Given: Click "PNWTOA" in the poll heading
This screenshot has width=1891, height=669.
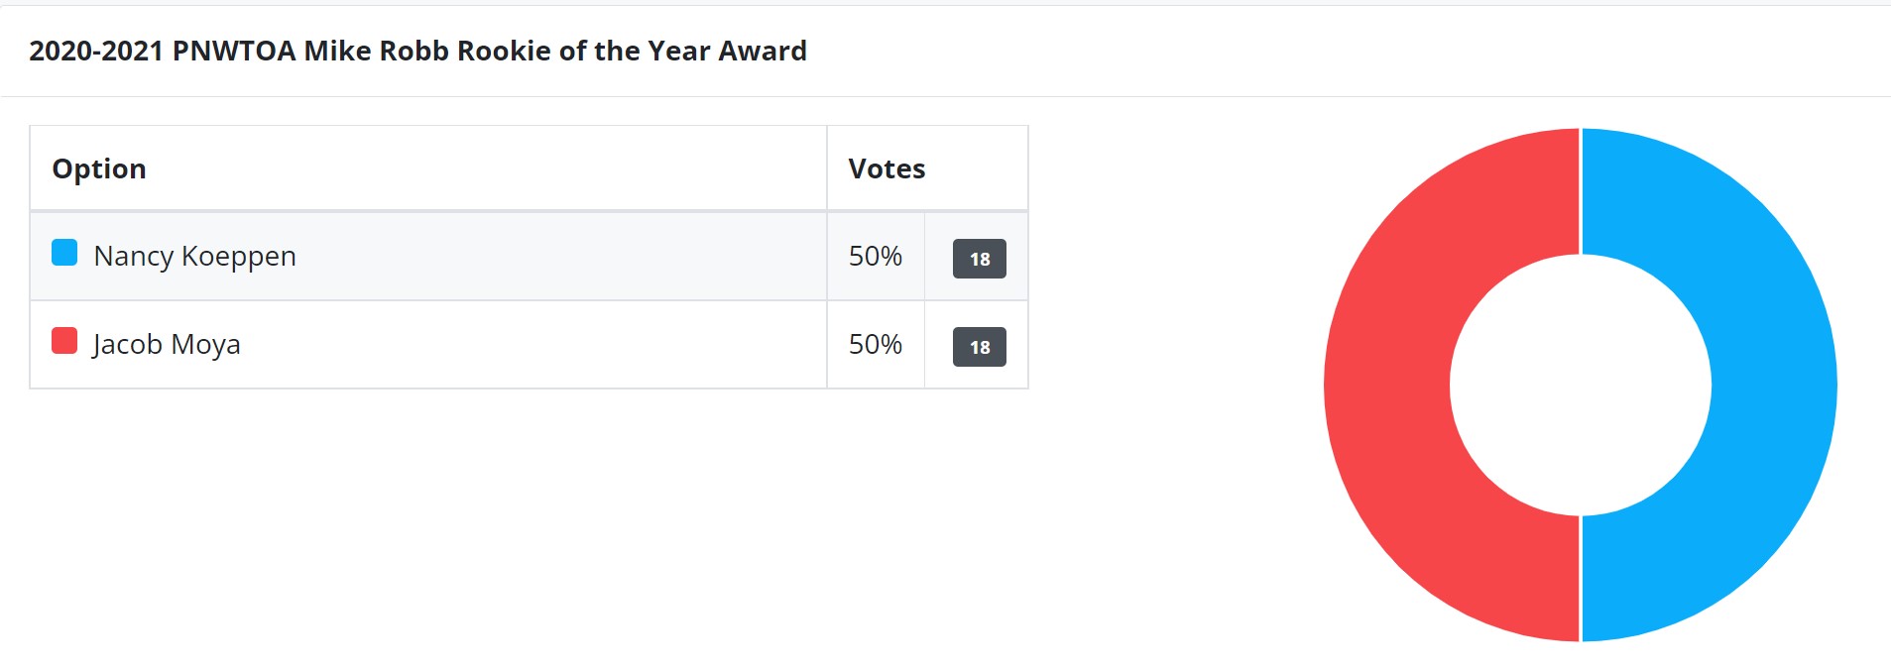Looking at the screenshot, I should click(234, 51).
